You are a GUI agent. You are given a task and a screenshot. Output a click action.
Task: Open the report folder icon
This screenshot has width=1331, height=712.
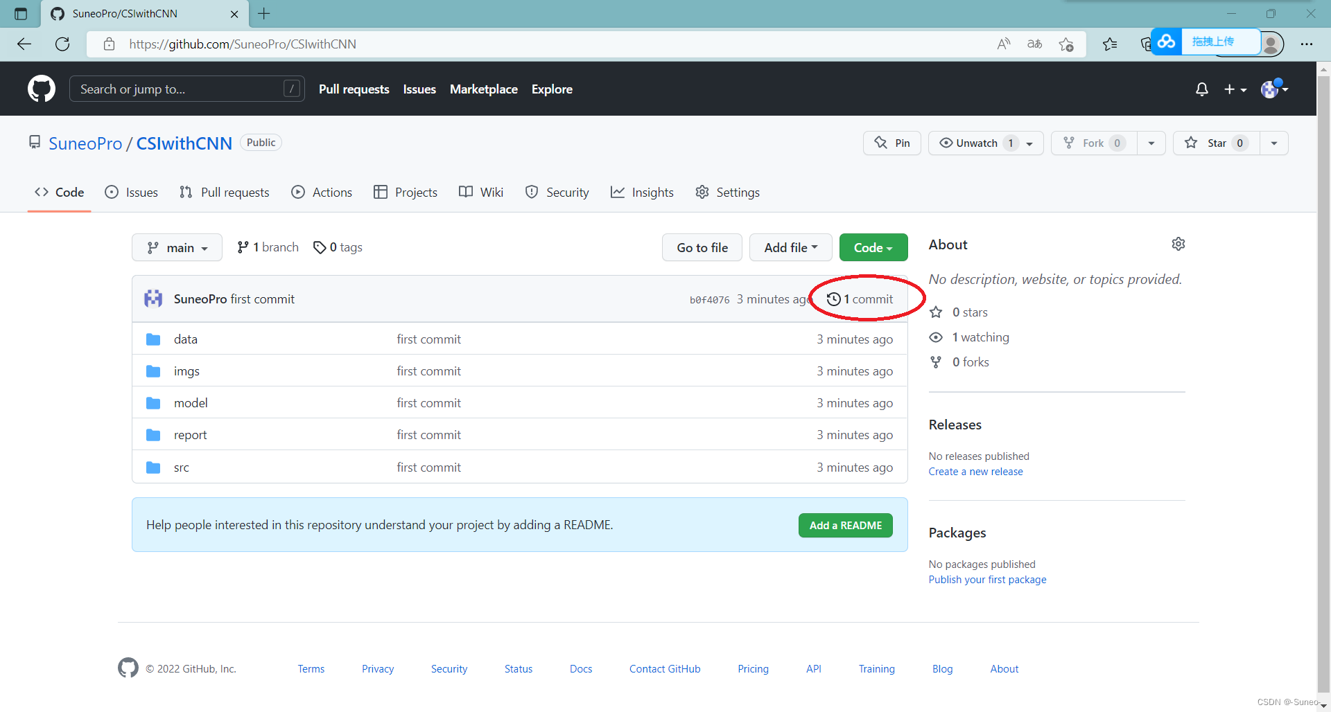click(x=153, y=435)
